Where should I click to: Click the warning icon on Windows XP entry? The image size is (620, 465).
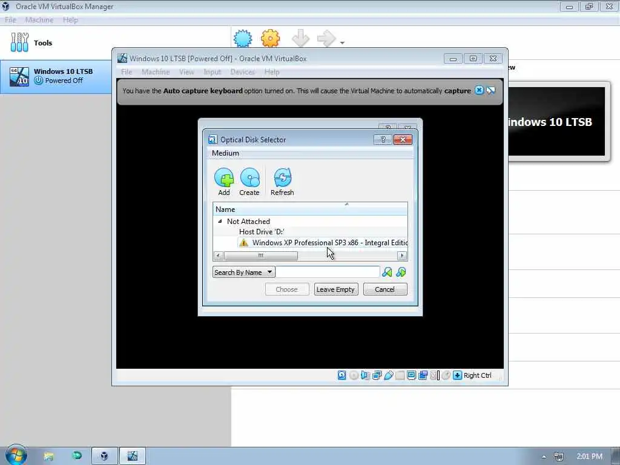pyautogui.click(x=243, y=242)
